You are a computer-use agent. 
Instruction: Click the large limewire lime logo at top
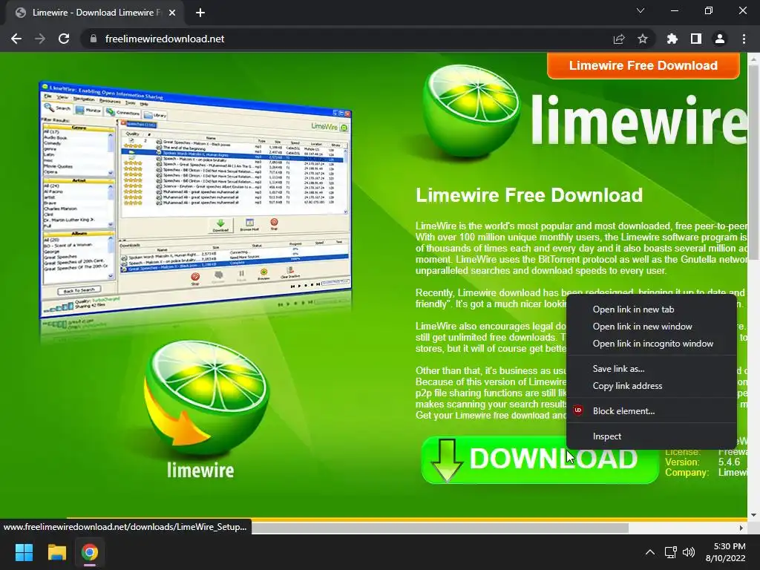click(471, 113)
